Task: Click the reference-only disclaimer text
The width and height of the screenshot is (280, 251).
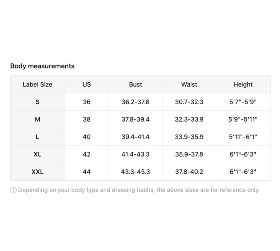Action: tap(139, 190)
